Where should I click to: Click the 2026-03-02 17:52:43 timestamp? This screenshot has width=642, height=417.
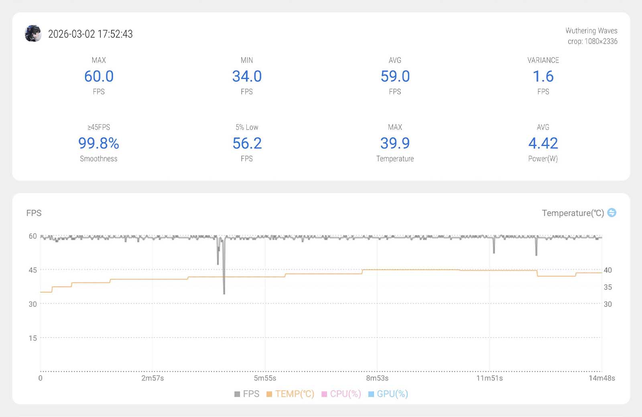point(90,34)
